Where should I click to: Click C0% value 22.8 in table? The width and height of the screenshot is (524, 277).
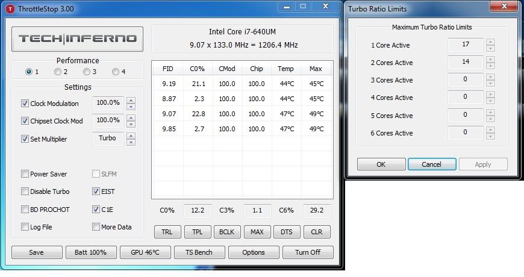199,114
